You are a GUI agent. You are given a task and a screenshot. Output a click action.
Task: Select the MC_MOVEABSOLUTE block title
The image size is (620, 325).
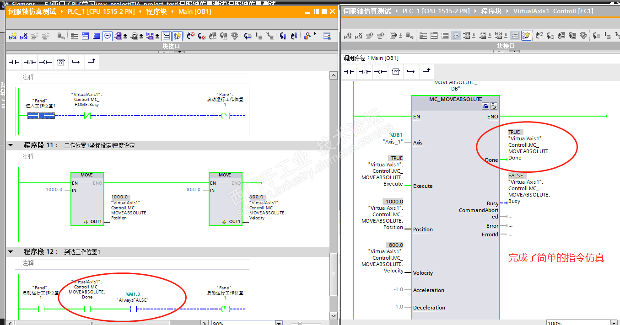(456, 99)
